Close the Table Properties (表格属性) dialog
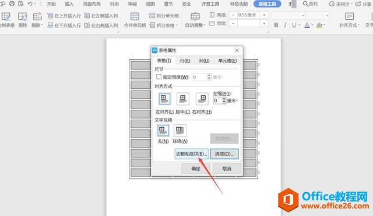The width and height of the screenshot is (373, 216). click(x=237, y=51)
